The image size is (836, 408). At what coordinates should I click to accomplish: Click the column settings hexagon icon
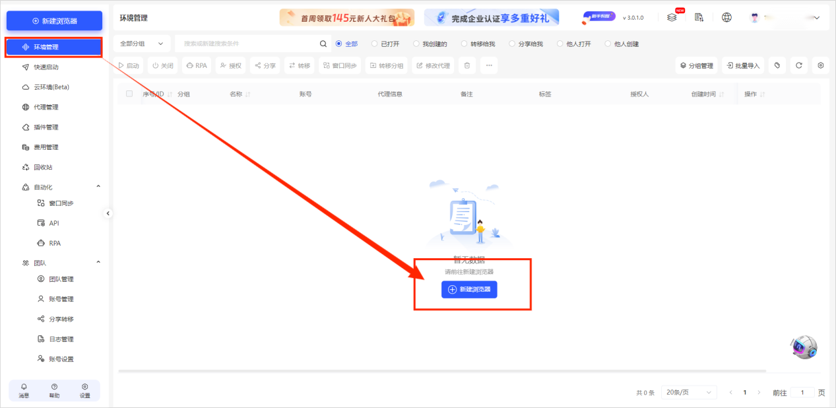pos(820,65)
